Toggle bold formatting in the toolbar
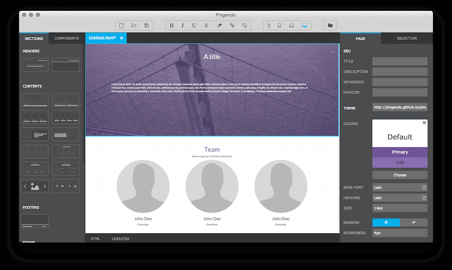Image resolution: width=452 pixels, height=270 pixels. [x=171, y=25]
